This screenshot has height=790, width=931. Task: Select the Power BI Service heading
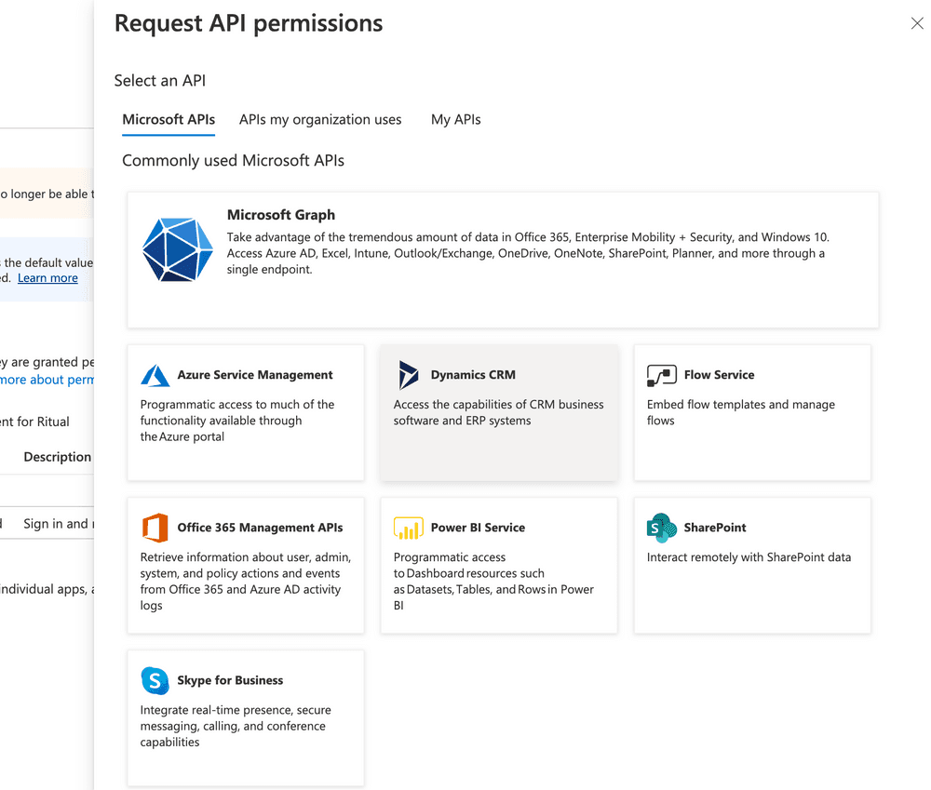coord(478,528)
